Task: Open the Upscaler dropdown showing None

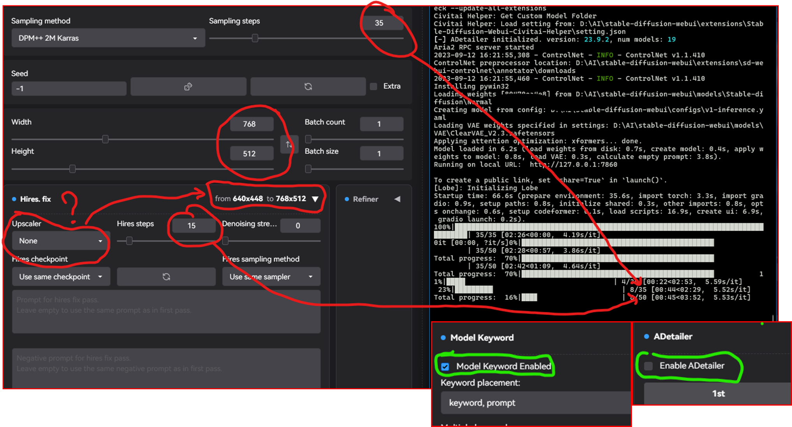Action: pyautogui.click(x=60, y=240)
